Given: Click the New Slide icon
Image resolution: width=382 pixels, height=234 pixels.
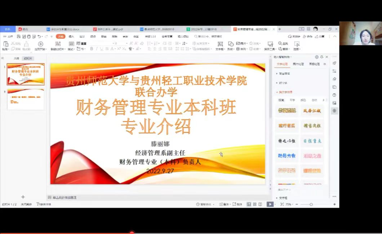Looking at the screenshot, I should (x=58, y=44).
